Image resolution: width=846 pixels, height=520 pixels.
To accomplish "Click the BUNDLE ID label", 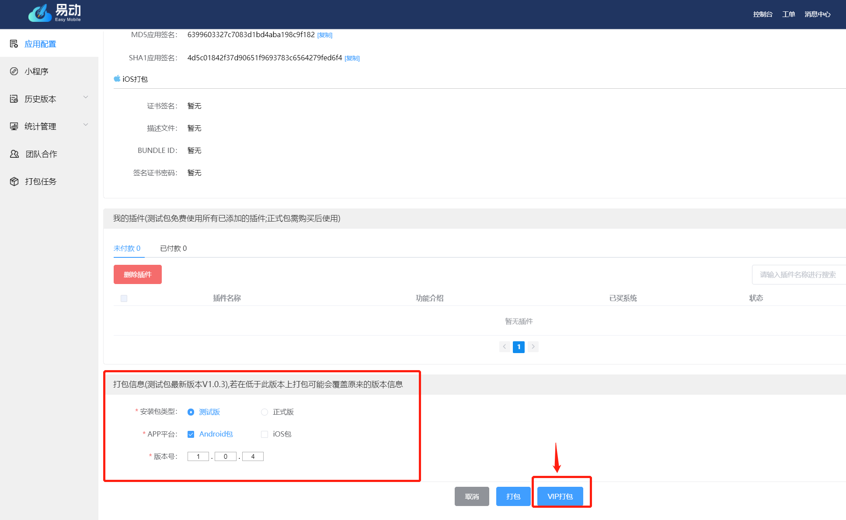I will click(157, 150).
